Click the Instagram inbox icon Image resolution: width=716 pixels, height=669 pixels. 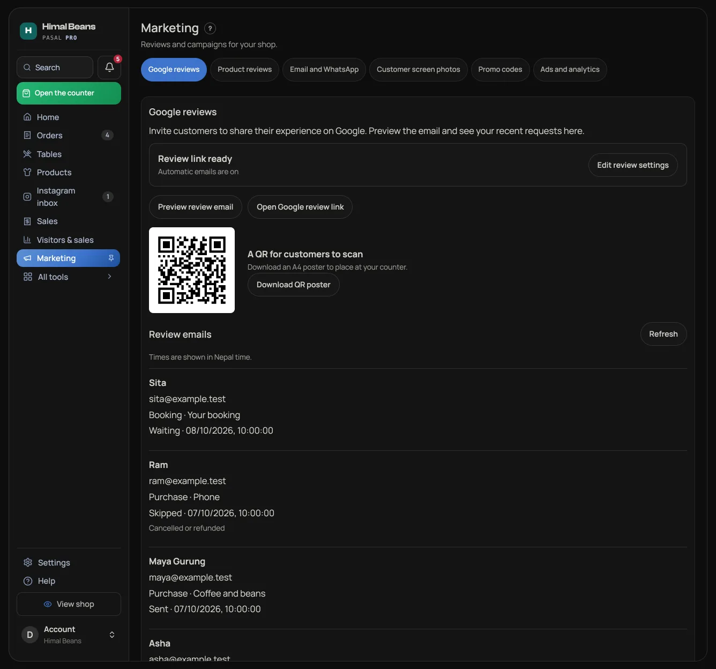(x=27, y=197)
